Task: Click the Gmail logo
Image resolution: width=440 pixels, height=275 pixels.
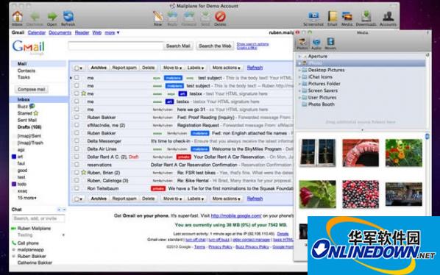Action: pos(28,46)
